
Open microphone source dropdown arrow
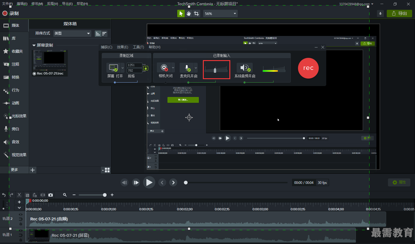pyautogui.click(x=196, y=68)
